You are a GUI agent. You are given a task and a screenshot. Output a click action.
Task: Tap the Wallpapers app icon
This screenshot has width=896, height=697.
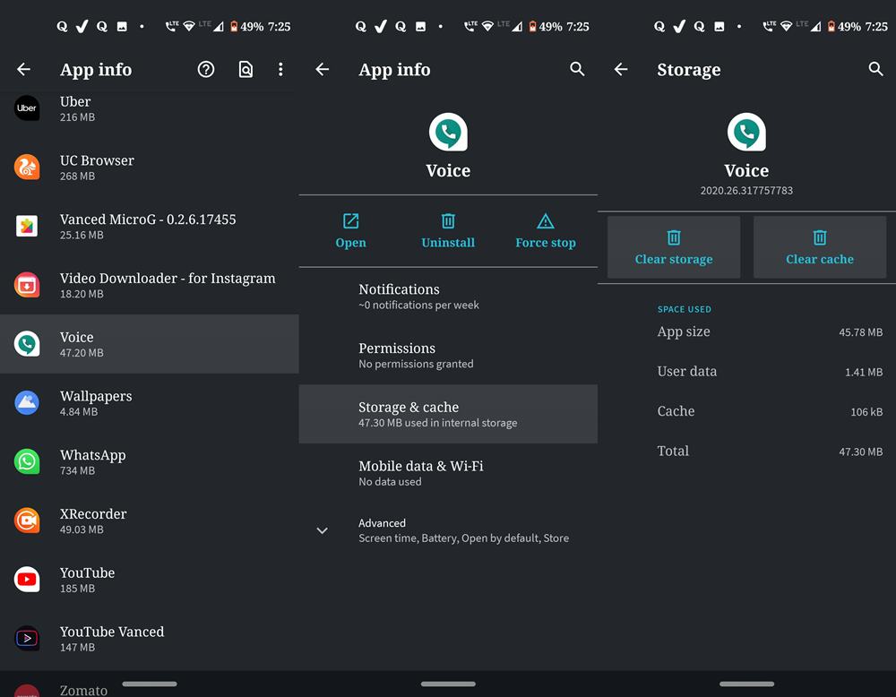[27, 402]
